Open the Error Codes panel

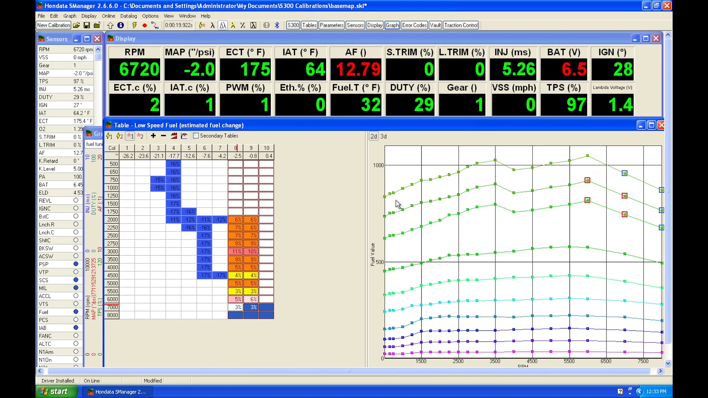click(x=414, y=25)
